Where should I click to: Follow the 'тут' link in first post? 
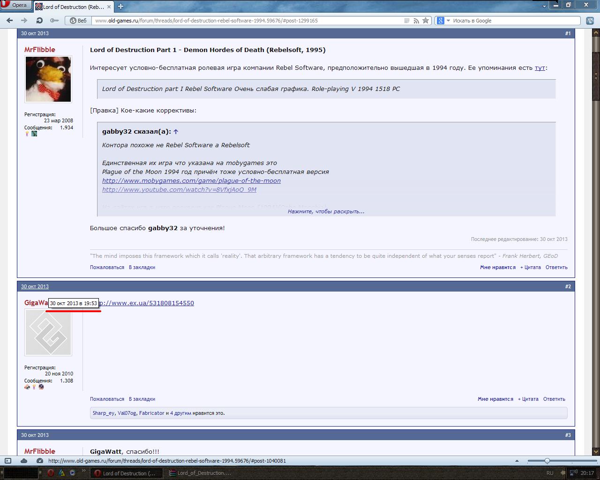pyautogui.click(x=540, y=67)
